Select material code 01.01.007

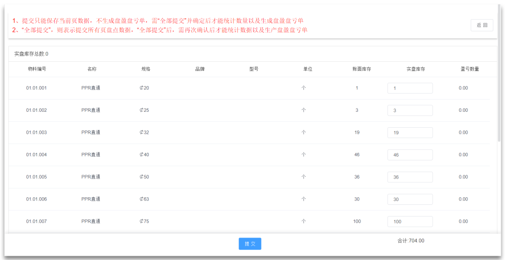point(36,221)
